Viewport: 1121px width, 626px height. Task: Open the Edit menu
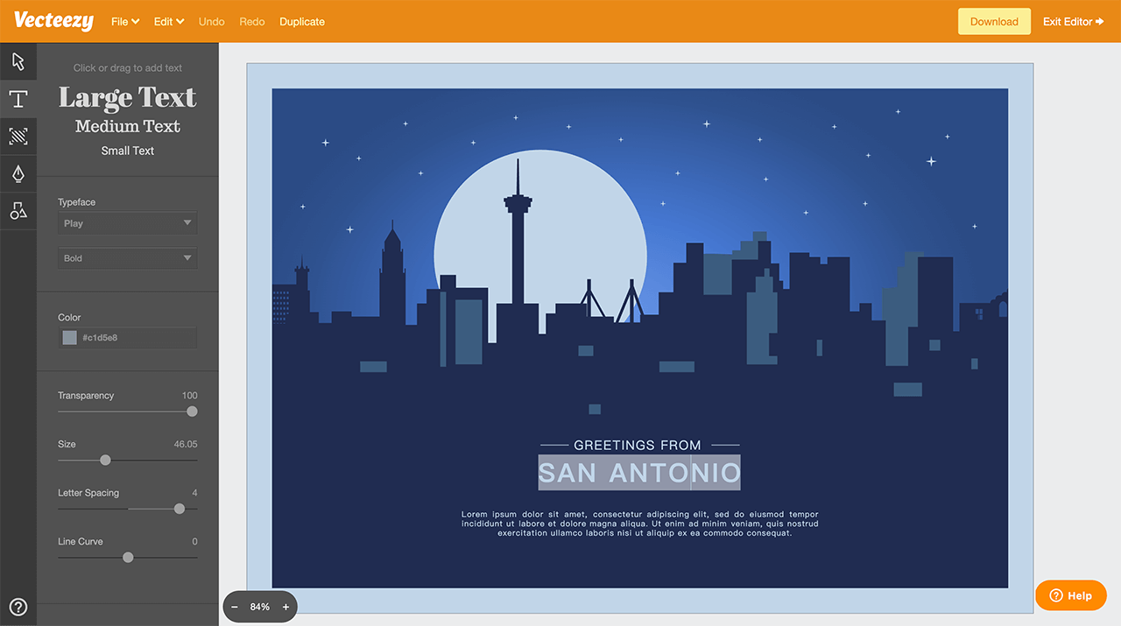click(169, 22)
